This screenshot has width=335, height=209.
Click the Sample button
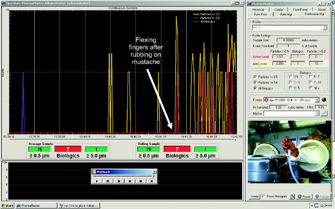[x=322, y=196]
